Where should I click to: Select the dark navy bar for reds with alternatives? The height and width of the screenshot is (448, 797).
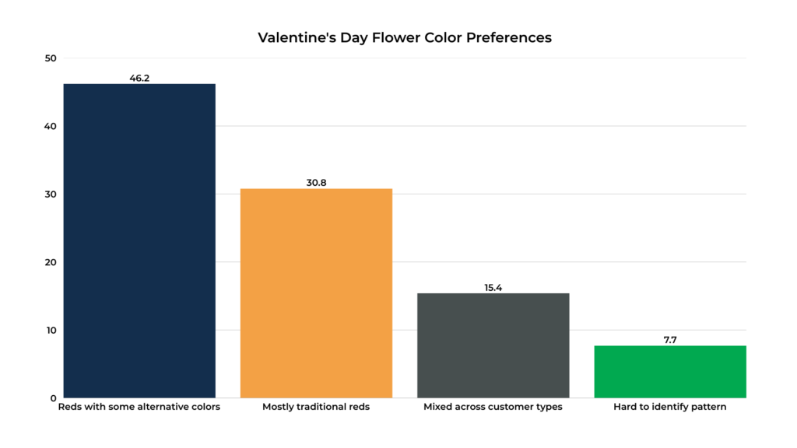(x=139, y=241)
